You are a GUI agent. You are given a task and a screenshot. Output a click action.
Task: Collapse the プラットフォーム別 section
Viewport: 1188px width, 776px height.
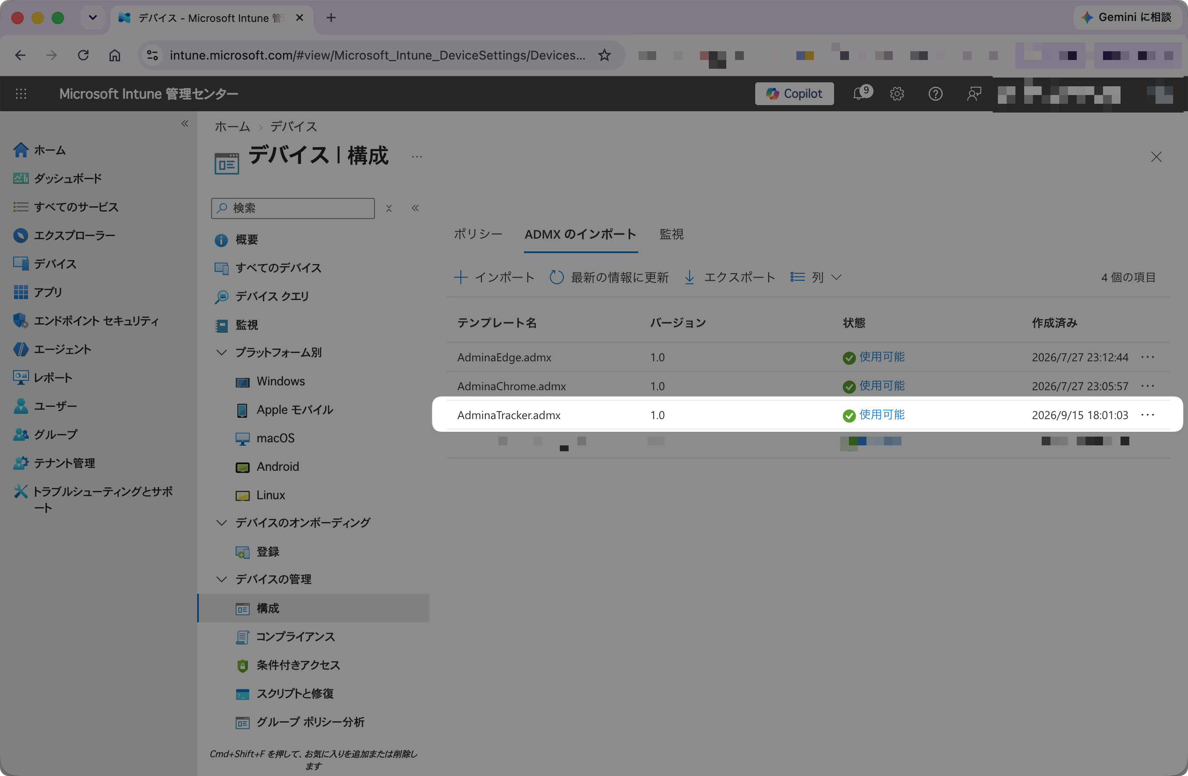pyautogui.click(x=222, y=353)
